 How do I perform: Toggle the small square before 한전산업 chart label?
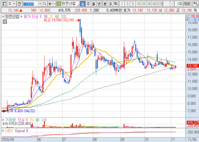3,16
